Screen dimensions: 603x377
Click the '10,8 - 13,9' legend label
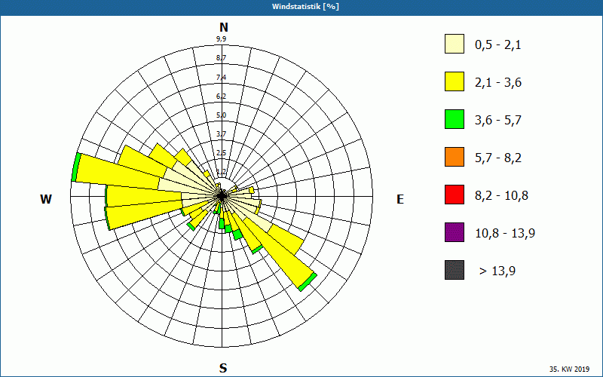pos(505,234)
